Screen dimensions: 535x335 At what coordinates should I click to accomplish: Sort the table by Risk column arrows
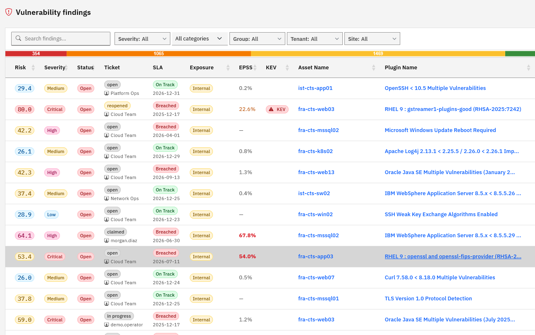point(33,68)
